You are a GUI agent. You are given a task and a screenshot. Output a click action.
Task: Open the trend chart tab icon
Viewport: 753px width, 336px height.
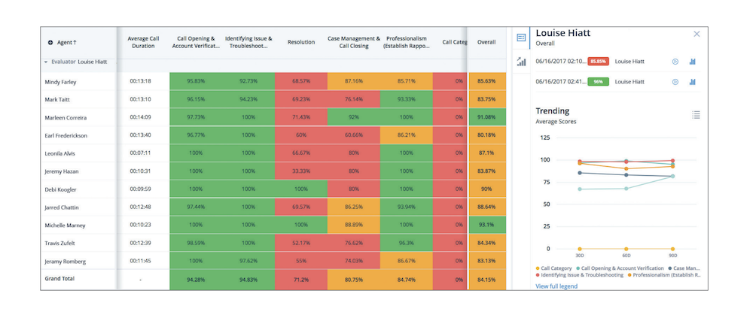tap(521, 62)
